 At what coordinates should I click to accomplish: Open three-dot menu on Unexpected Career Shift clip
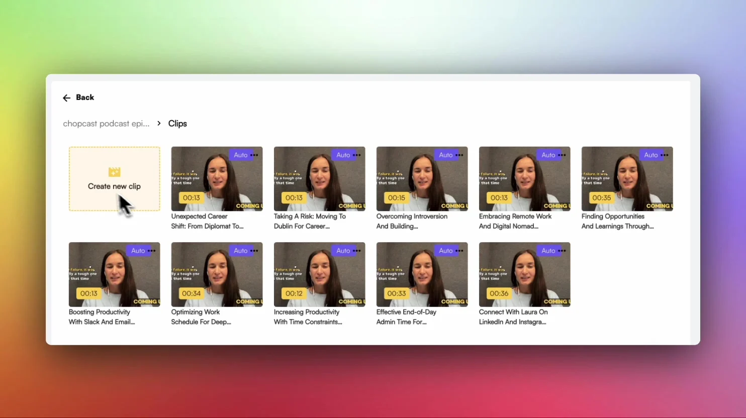pyautogui.click(x=254, y=155)
